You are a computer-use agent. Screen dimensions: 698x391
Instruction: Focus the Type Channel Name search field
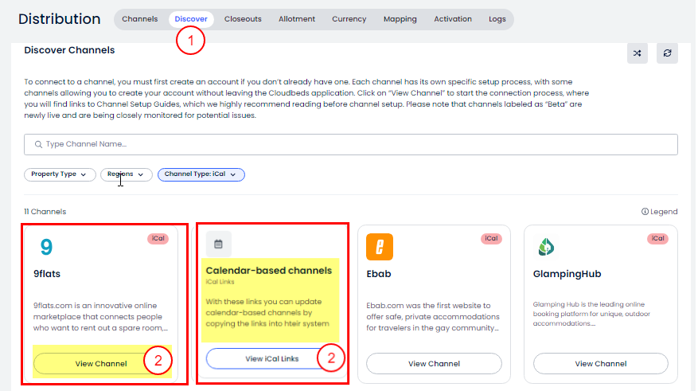350,144
